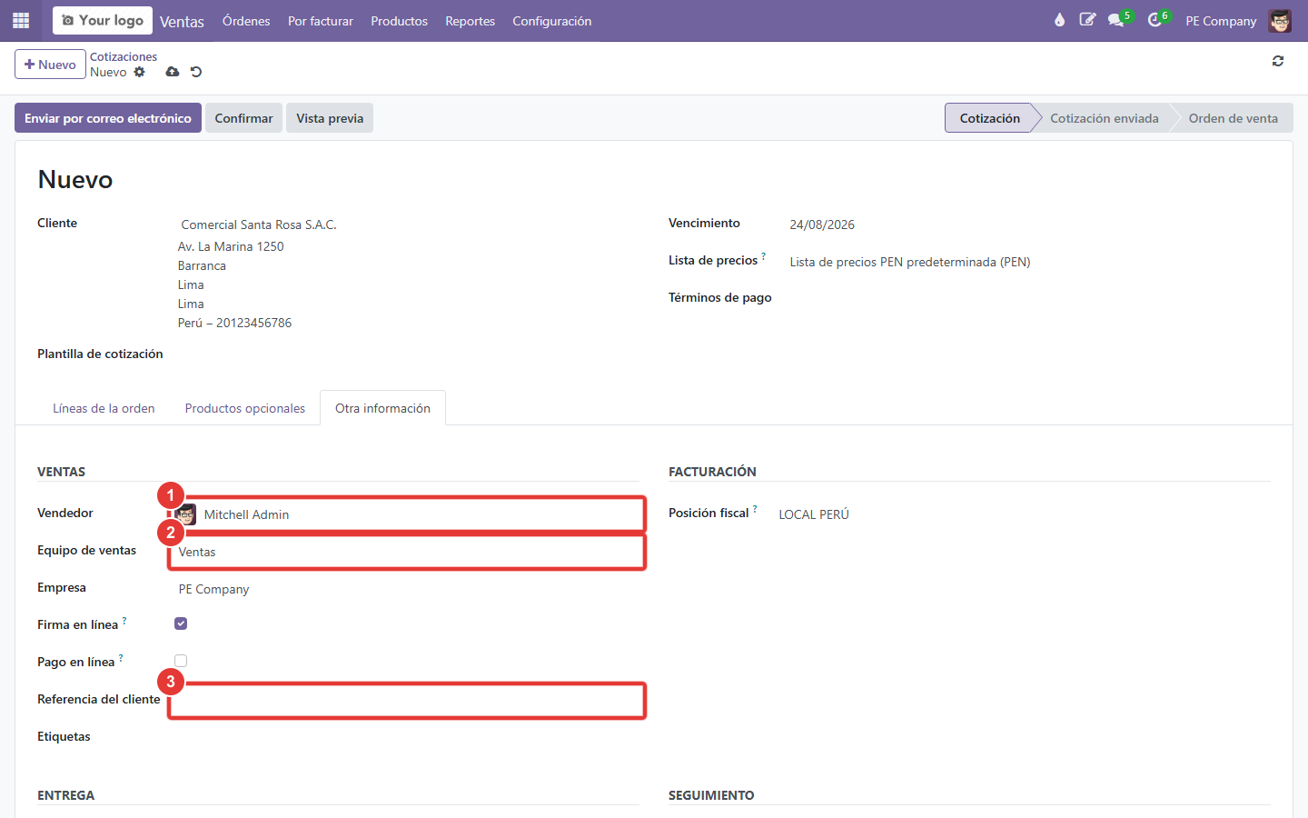Screen dimensions: 1308x818
Task: Open the conversations chat icon with badge 5
Action: pyautogui.click(x=1116, y=20)
